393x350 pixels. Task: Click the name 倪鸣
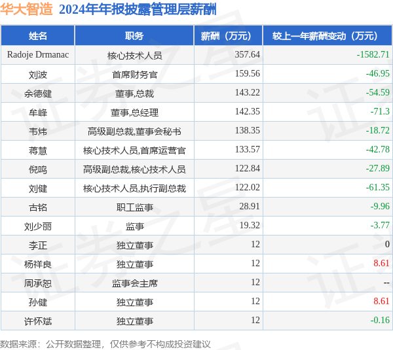point(38,169)
